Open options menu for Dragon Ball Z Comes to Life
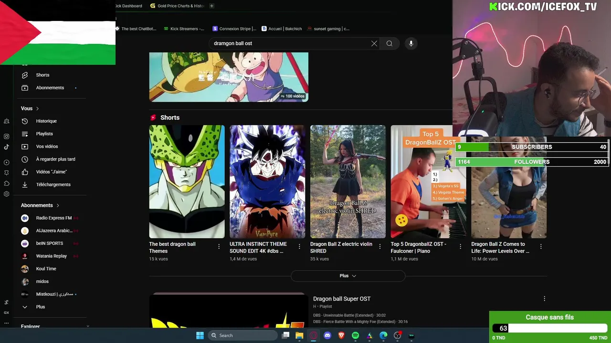 coord(541,246)
